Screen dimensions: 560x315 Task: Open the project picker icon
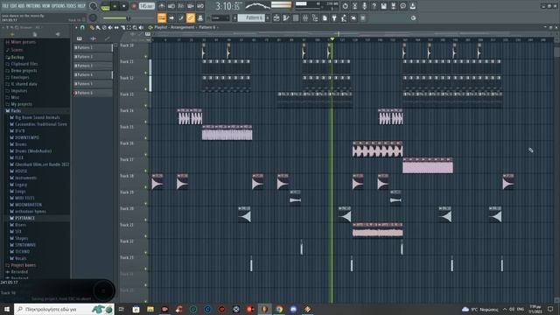pos(325,17)
